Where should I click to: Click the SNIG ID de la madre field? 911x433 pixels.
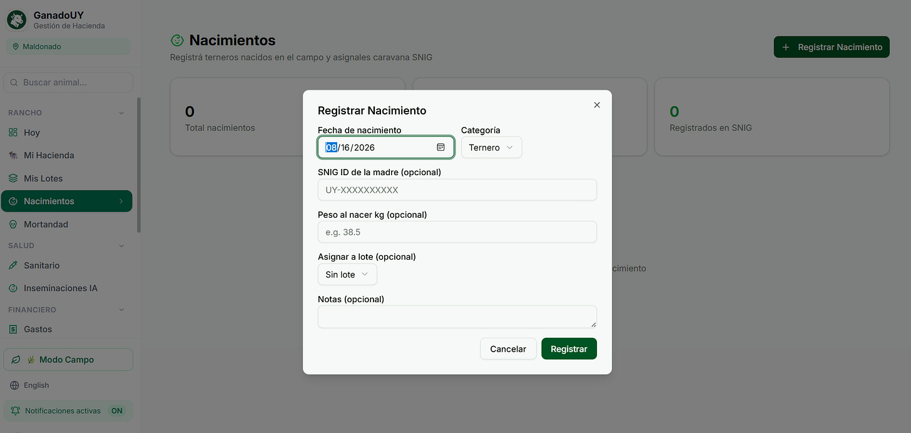click(457, 190)
